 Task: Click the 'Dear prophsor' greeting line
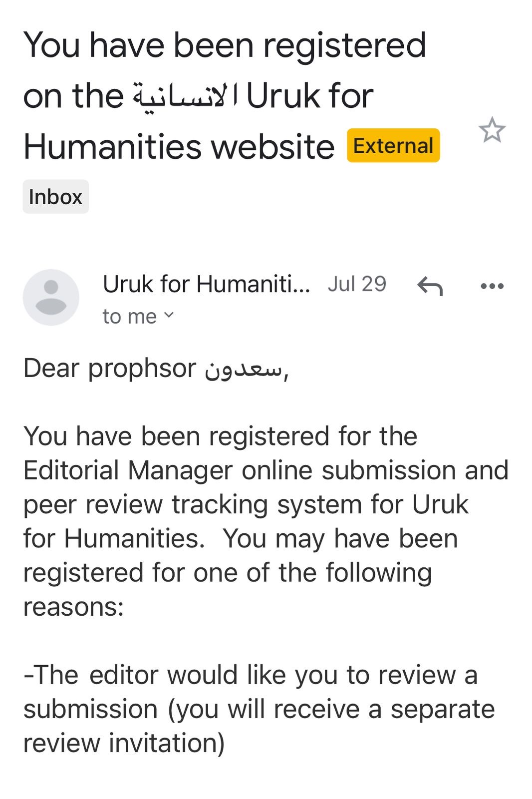click(x=110, y=369)
